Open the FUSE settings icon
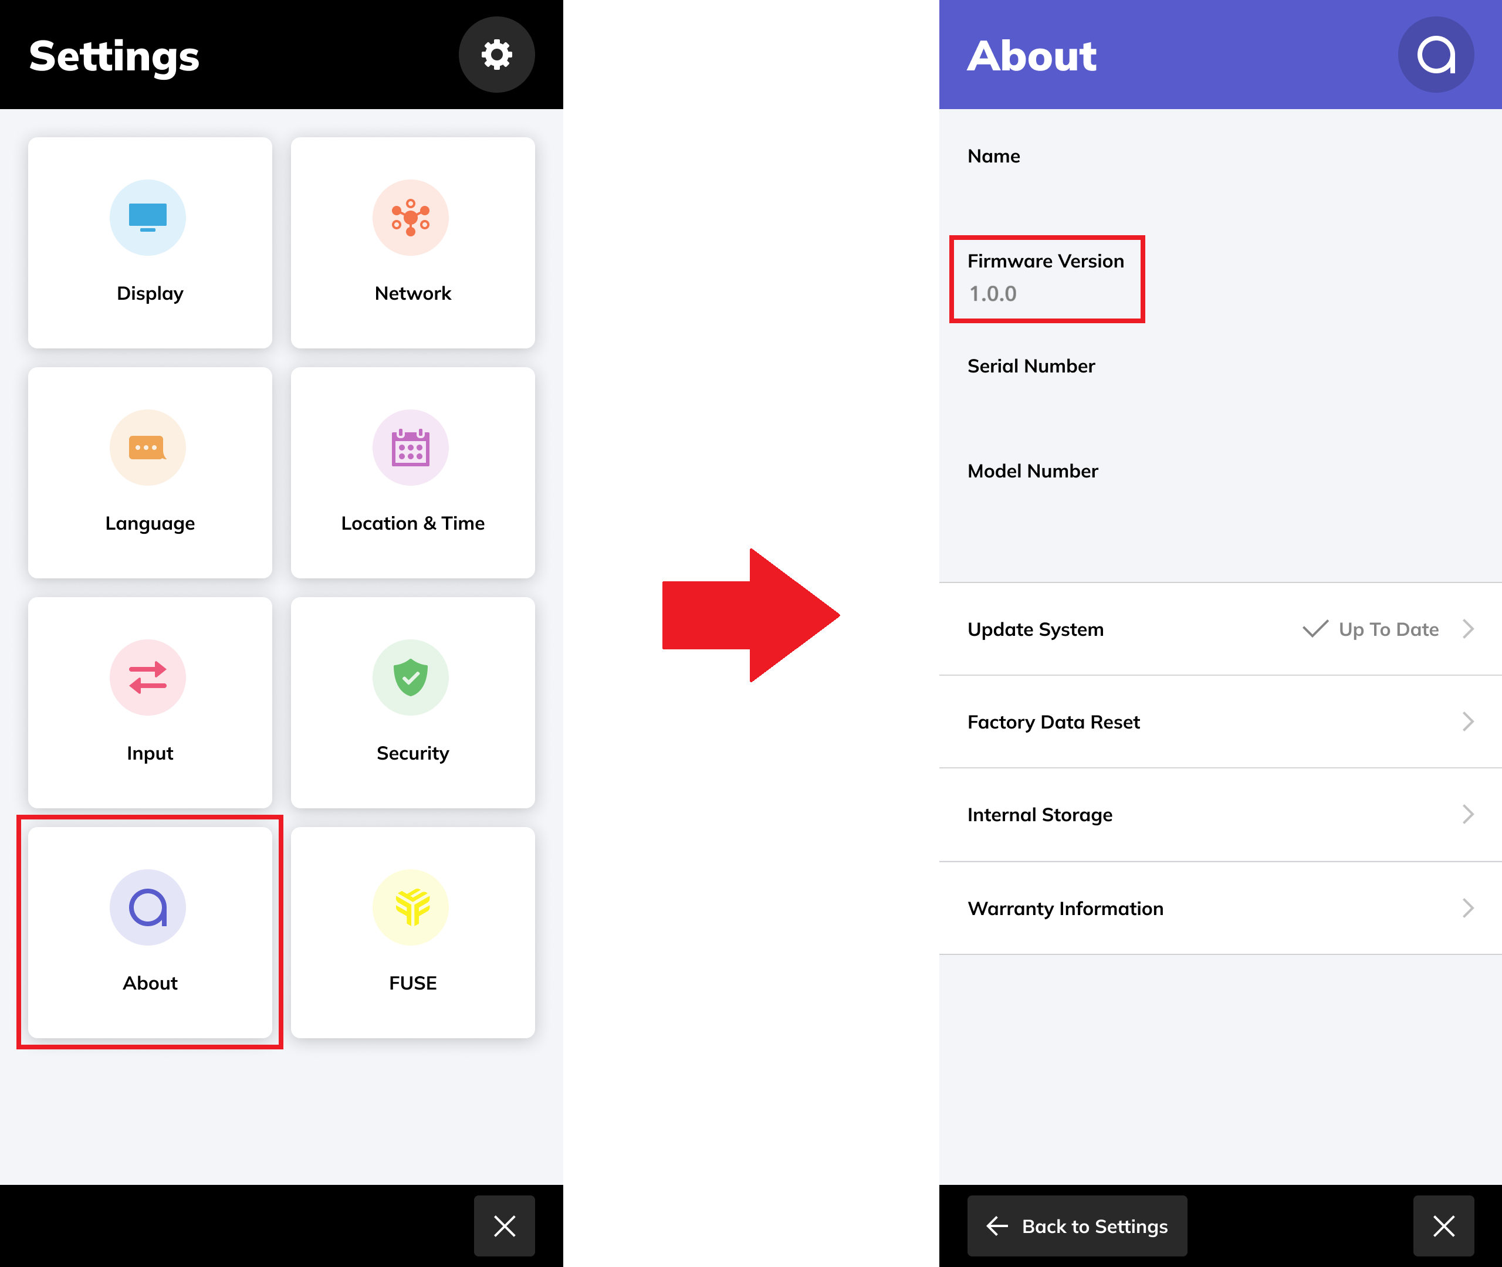The height and width of the screenshot is (1267, 1502). [410, 907]
